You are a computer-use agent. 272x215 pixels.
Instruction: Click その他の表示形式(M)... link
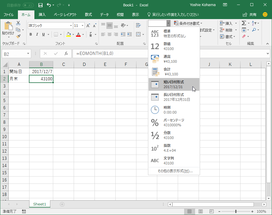[x=175, y=171]
